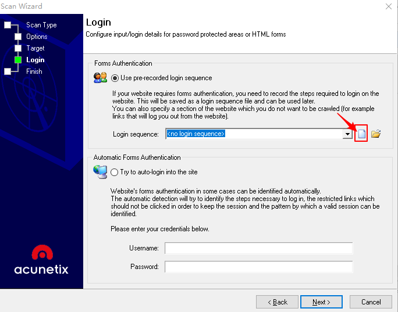Click the Forms Authentication users icon
This screenshot has height=312, width=398.
click(100, 78)
